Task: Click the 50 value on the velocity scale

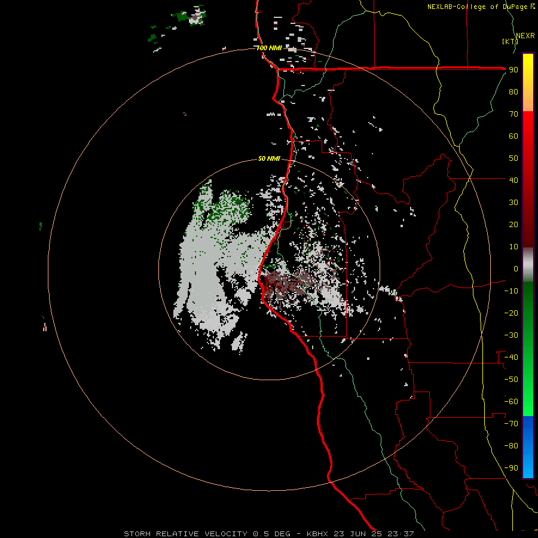Action: coord(513,158)
